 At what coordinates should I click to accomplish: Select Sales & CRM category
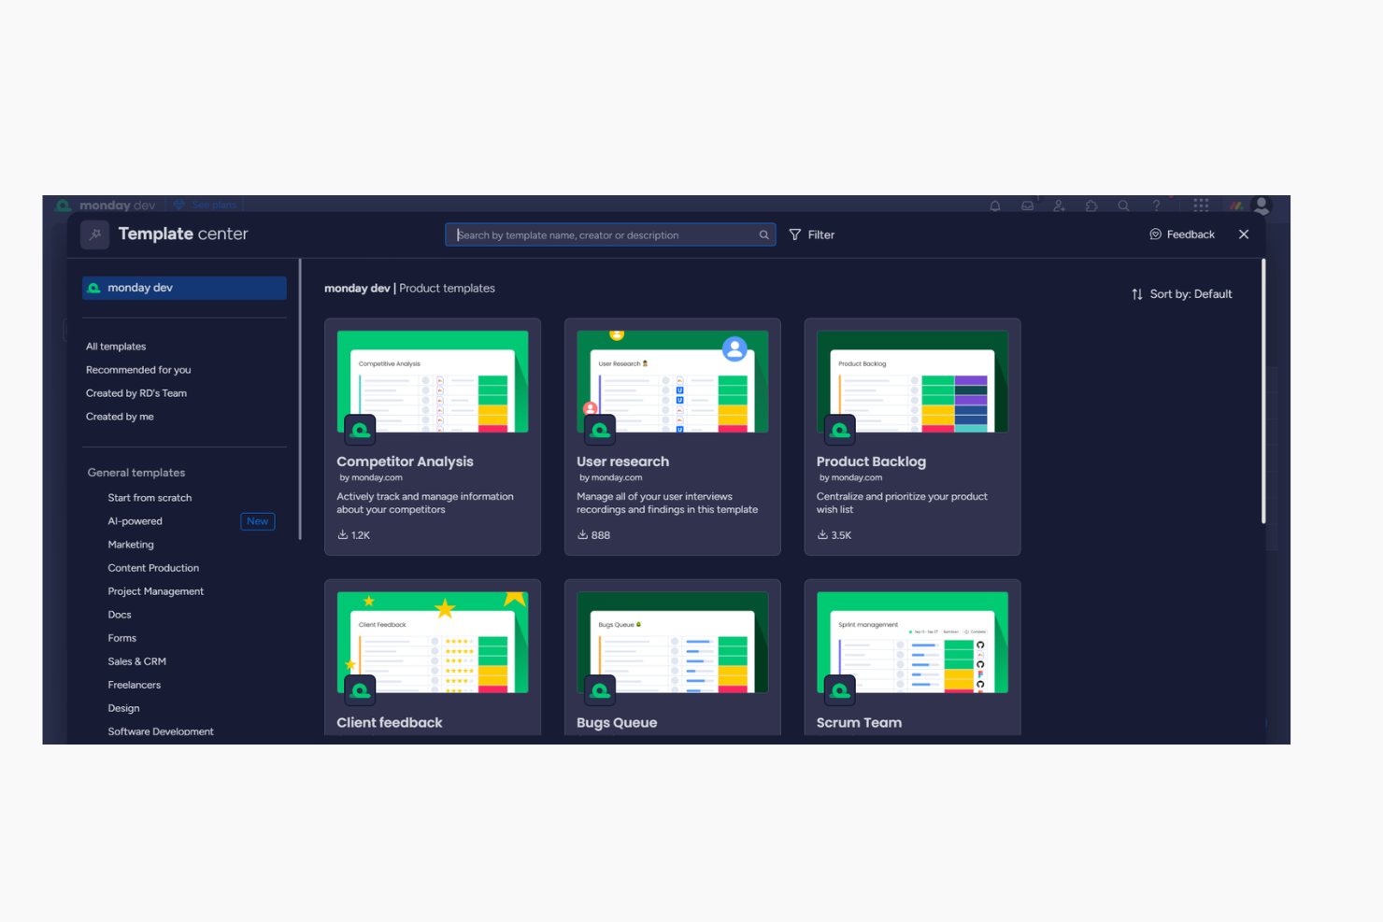(136, 661)
